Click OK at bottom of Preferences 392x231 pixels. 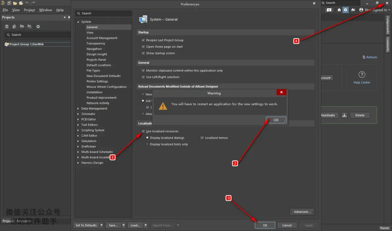coord(265,225)
